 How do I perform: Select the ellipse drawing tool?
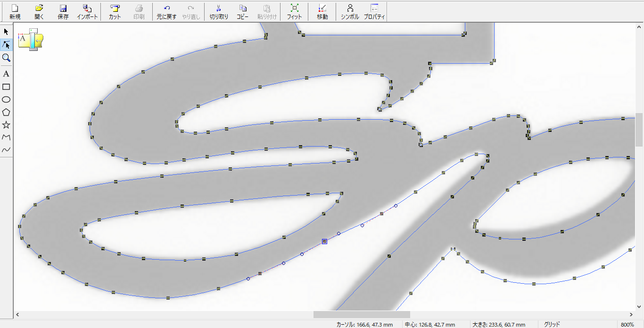pos(6,99)
